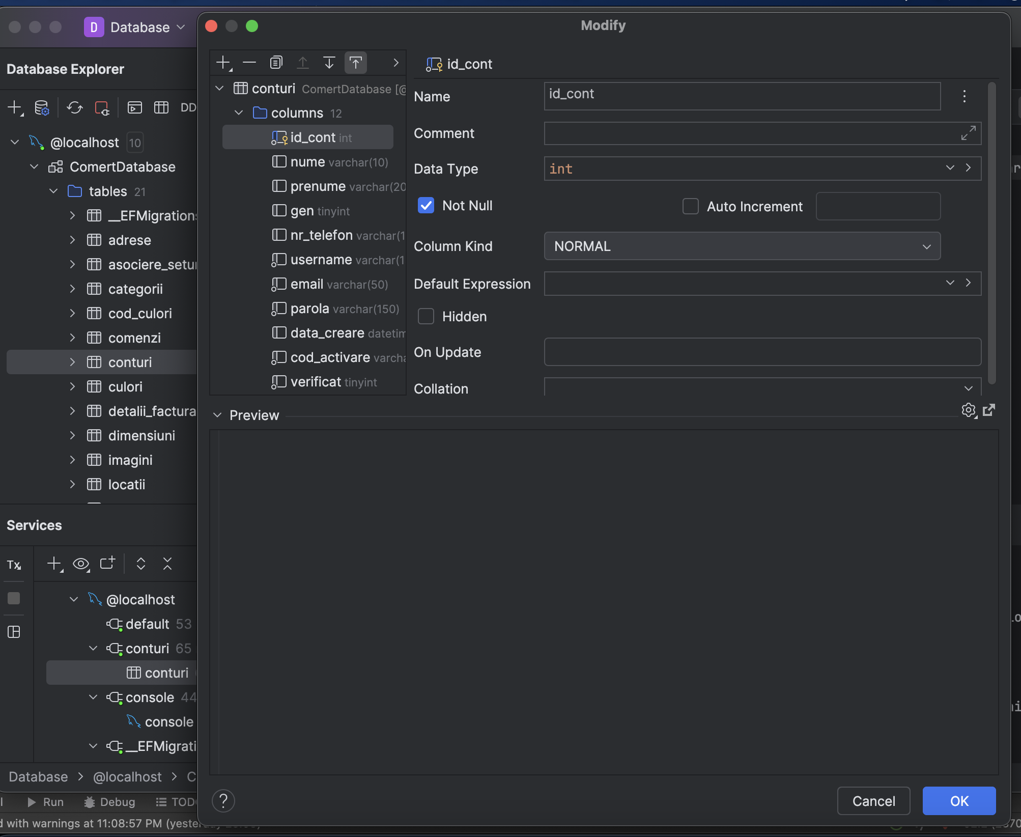Click the OK button
This screenshot has width=1021, height=837.
pyautogui.click(x=959, y=801)
